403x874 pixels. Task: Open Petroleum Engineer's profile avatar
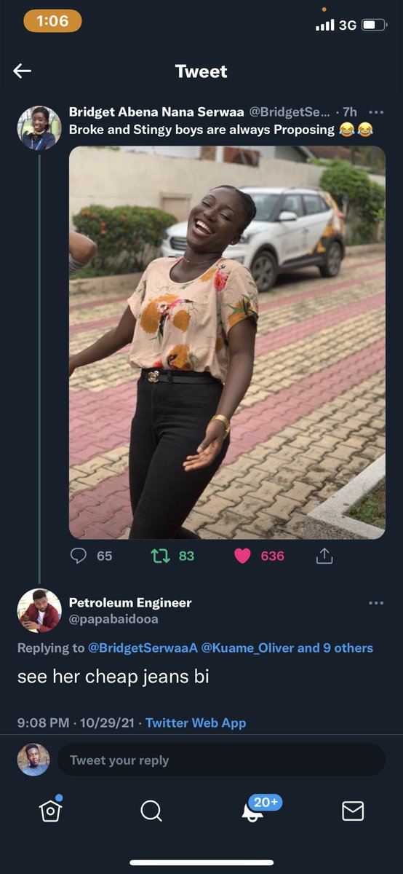39,610
